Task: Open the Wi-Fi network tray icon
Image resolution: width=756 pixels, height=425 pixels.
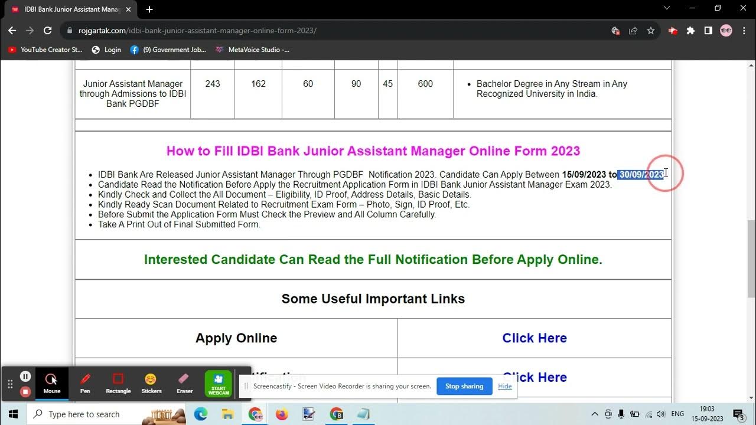Action: pos(649,414)
